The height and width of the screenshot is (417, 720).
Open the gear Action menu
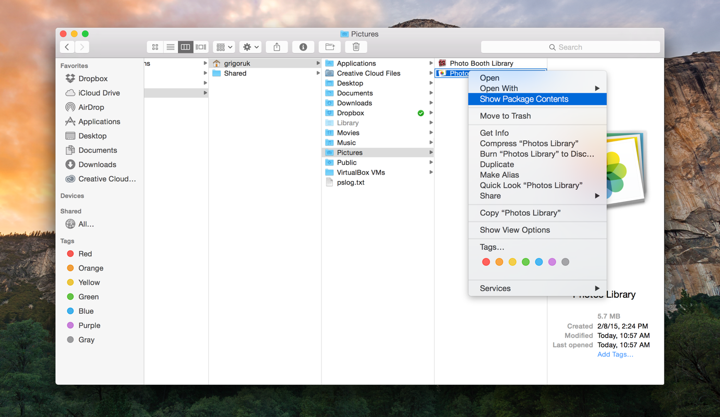[250, 47]
